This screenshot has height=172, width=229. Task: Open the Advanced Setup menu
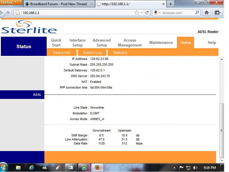click(x=102, y=42)
